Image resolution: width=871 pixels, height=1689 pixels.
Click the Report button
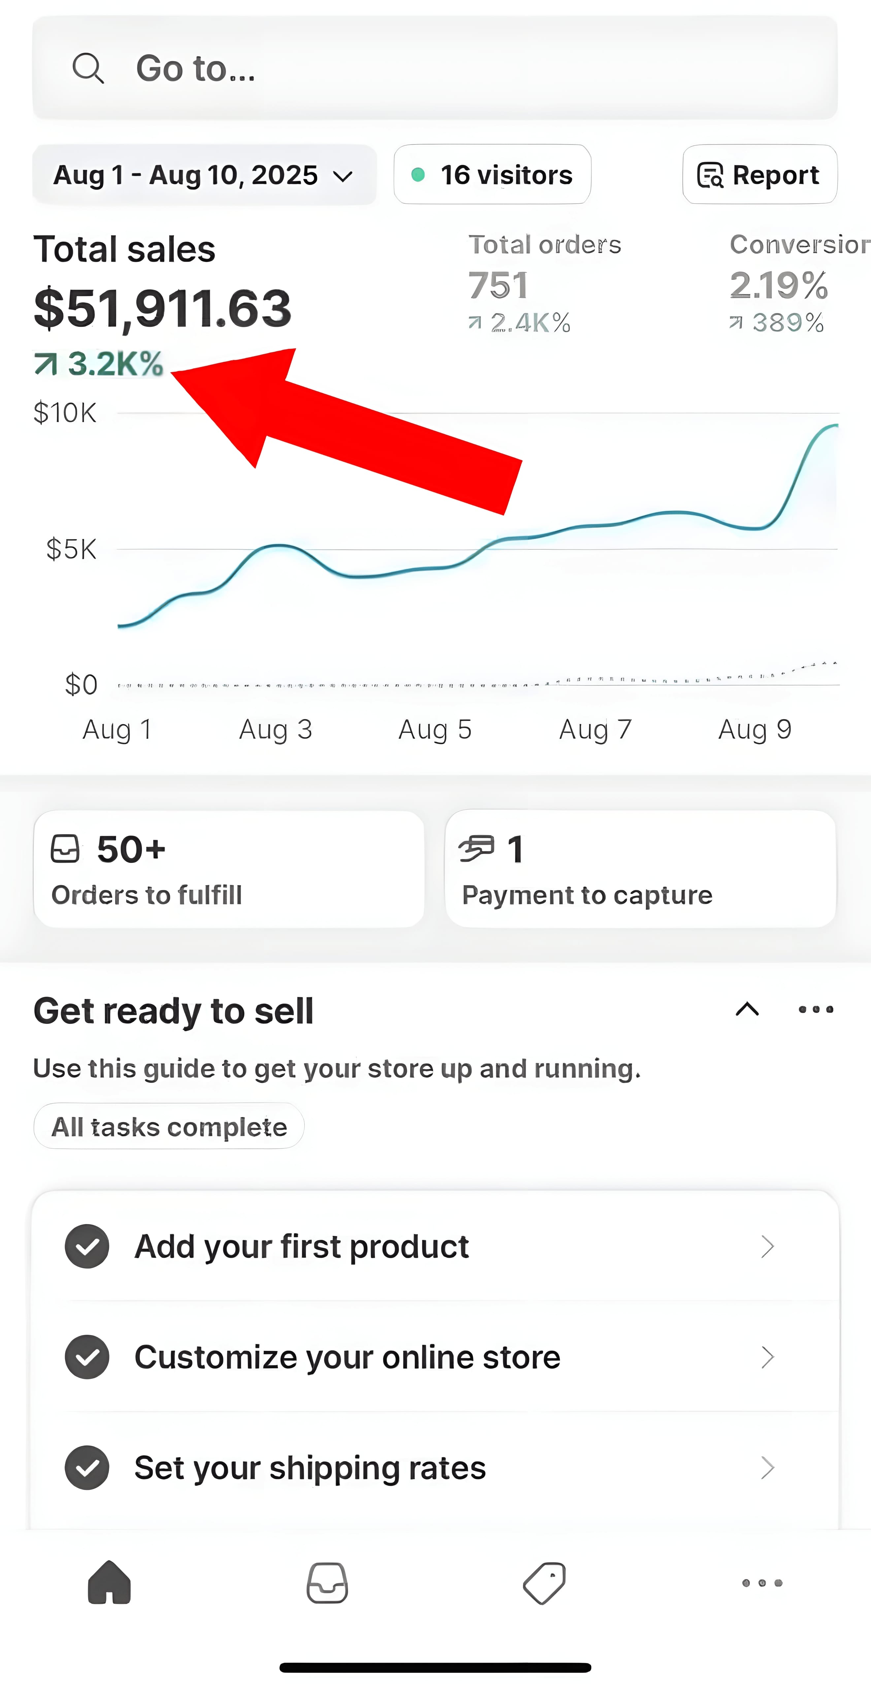(x=759, y=175)
